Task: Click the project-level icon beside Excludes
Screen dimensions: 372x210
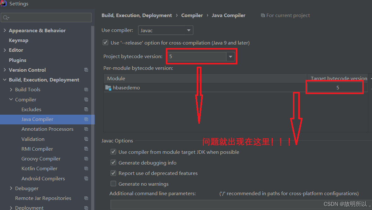Action: click(86, 109)
